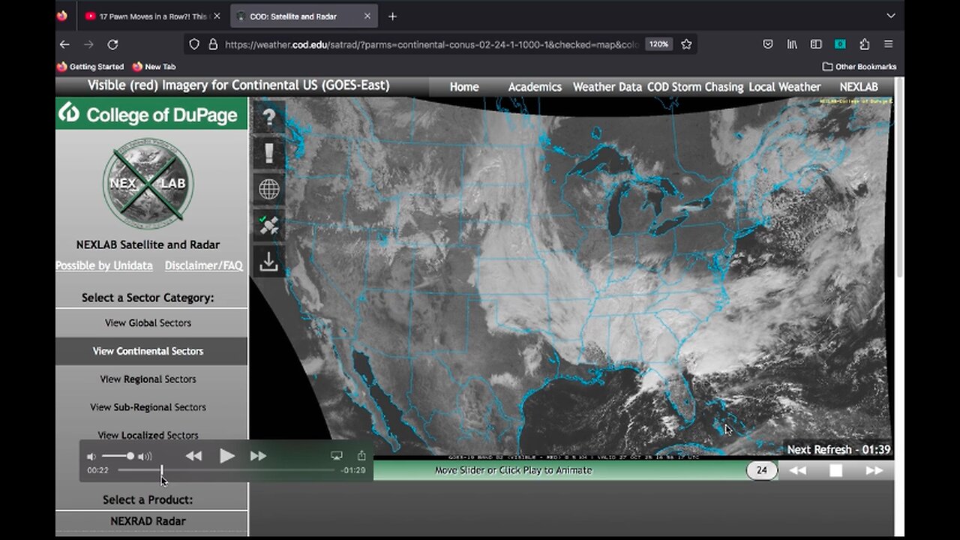This screenshot has height=540, width=960.
Task: Open the NEXLAB navigation menu
Action: 859,87
